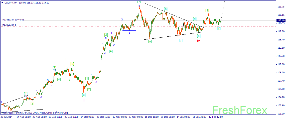The height and width of the screenshot is (119, 286).
Task: Click the 12 Feb 12:00 time label
Action: [x=216, y=117]
